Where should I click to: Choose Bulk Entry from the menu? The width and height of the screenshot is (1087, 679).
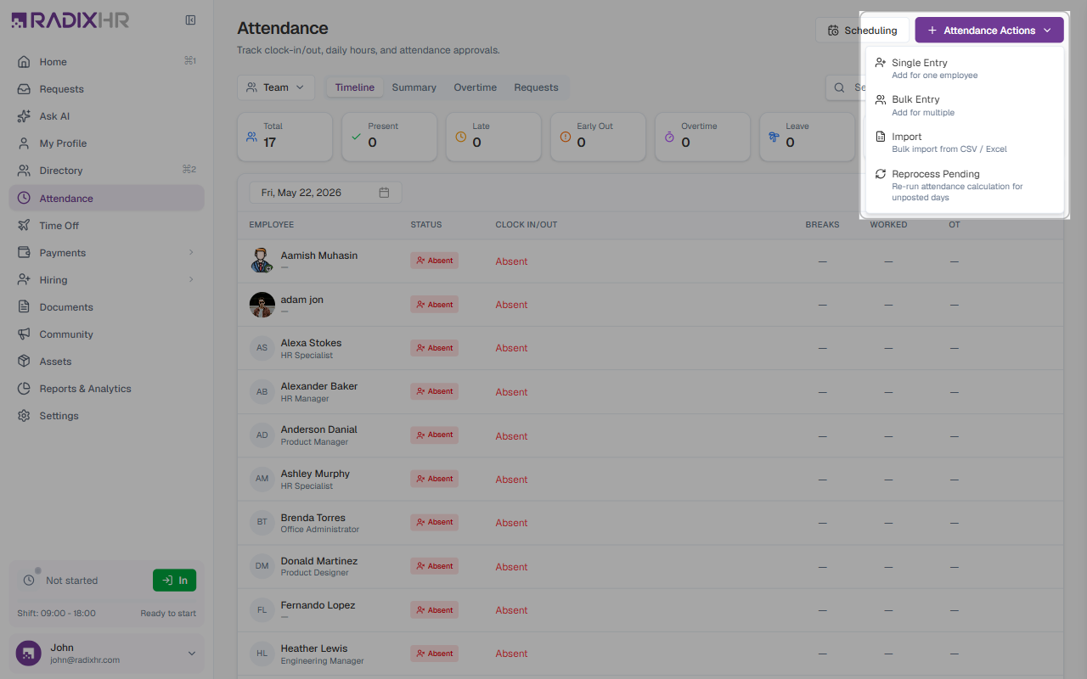(964, 105)
